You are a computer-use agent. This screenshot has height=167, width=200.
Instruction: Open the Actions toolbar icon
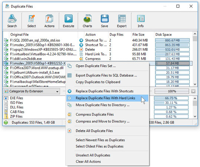pos(49,21)
